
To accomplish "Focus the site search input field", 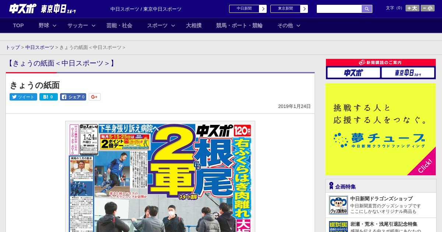I will 339,9.
